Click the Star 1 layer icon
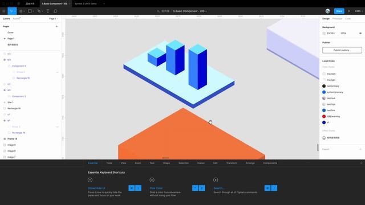Viewport: 365px width, 205px height. pos(5,102)
